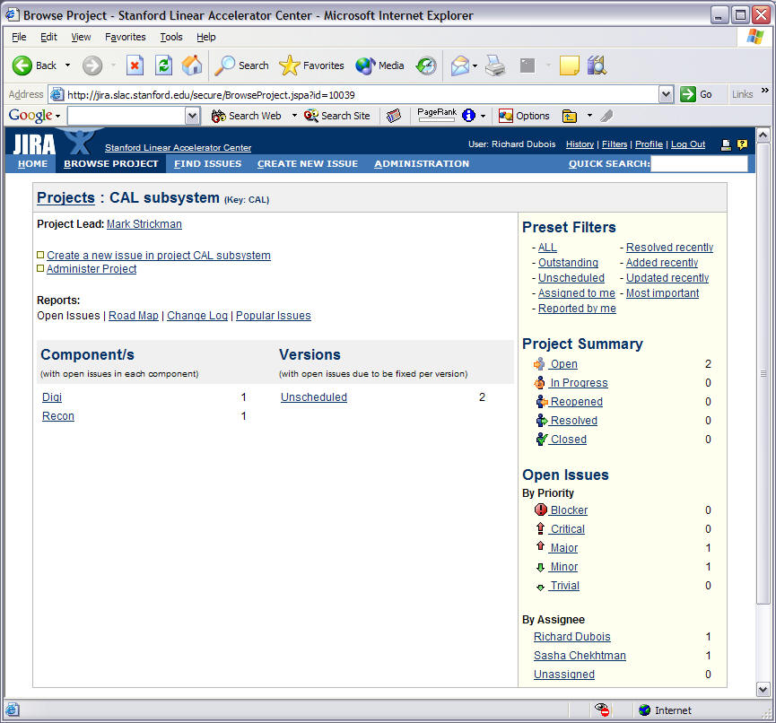The width and height of the screenshot is (776, 723).
Task: Open the PageRank info dropdown arrow
Action: [483, 116]
